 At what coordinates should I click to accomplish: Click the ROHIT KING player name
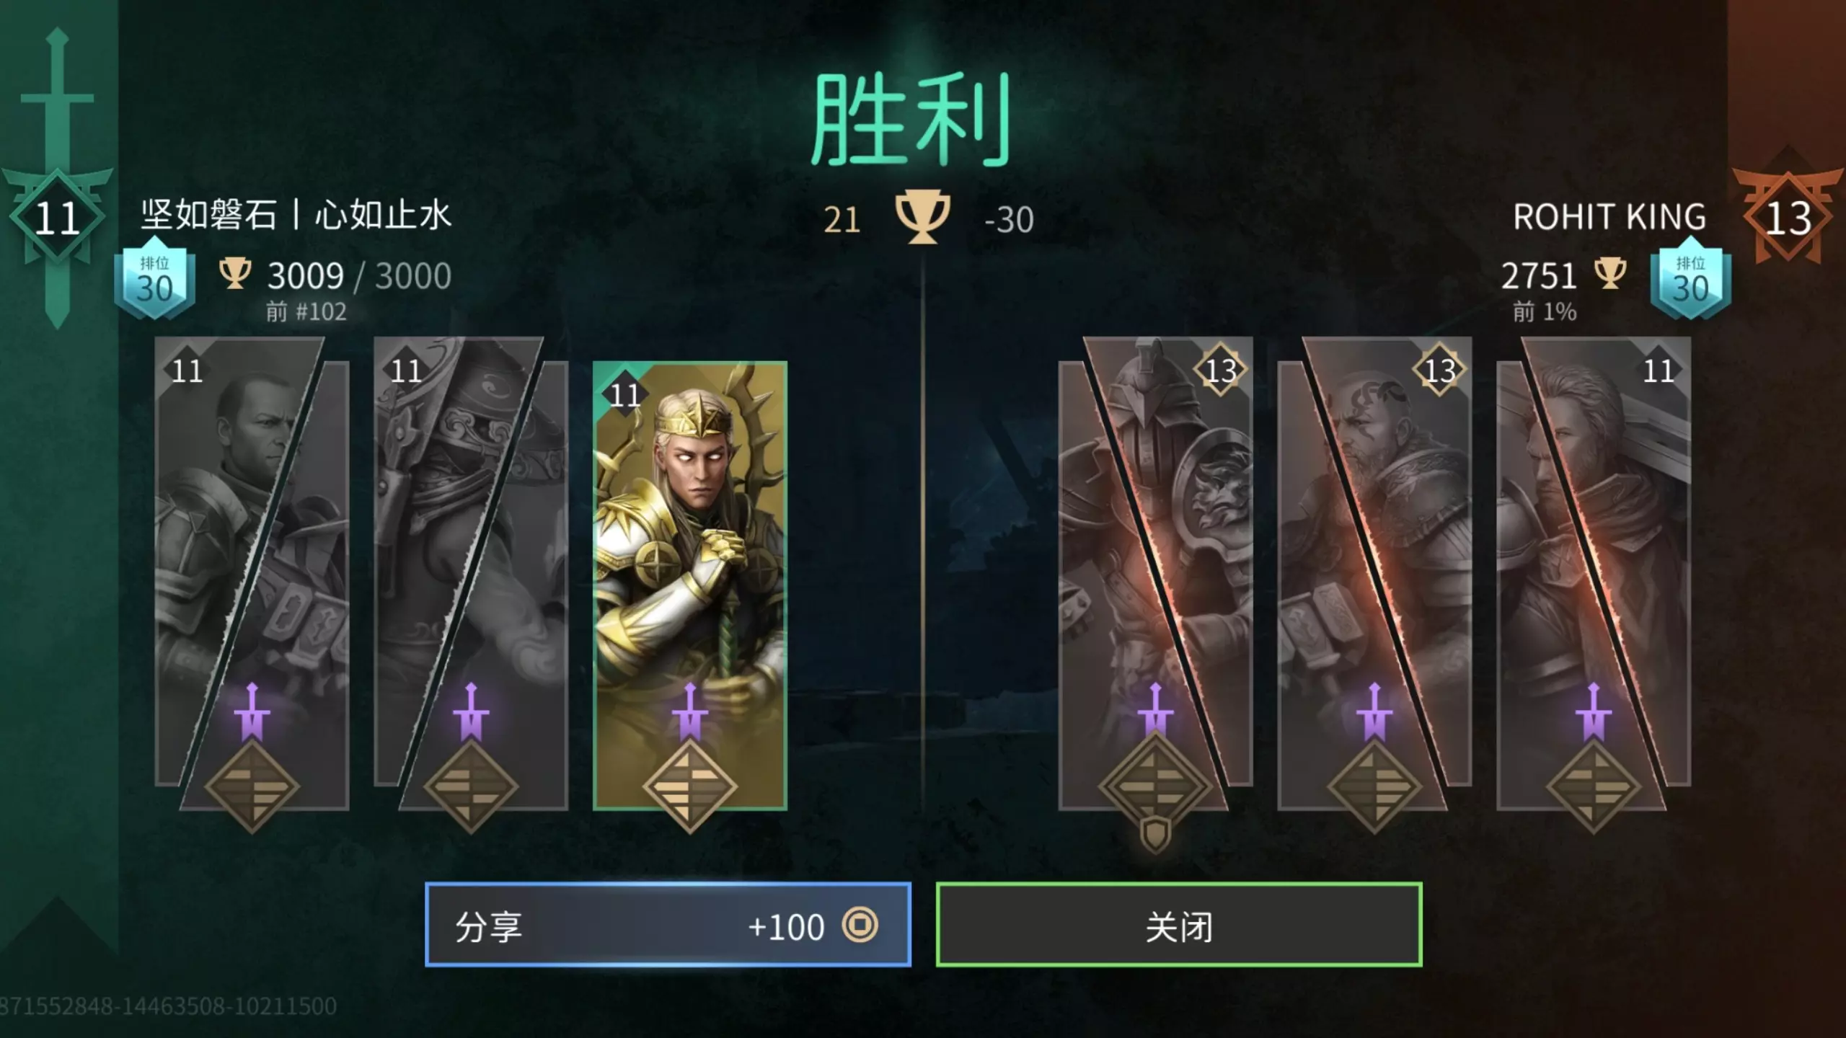[1609, 216]
